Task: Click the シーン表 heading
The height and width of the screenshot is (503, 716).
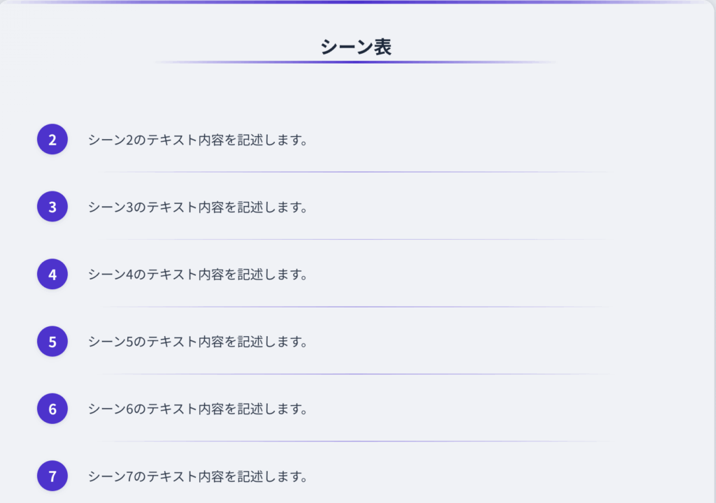Action: [356, 46]
